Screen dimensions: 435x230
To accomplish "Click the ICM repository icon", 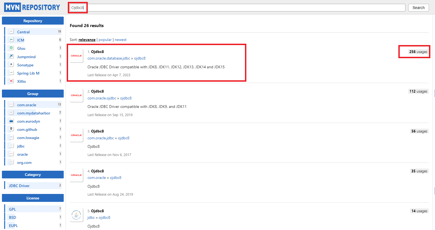I will [x=11, y=40].
